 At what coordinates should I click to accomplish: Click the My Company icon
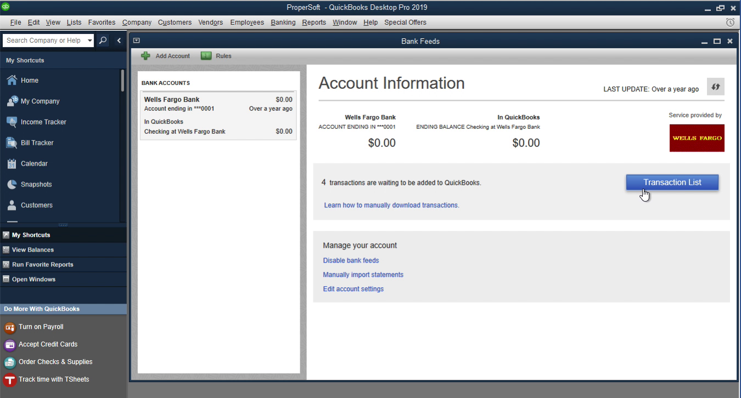pos(12,101)
